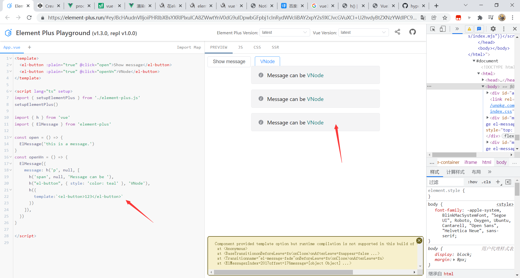The image size is (520, 278).
Task: Click the profile avatar in browser toolbar
Action: tap(502, 18)
